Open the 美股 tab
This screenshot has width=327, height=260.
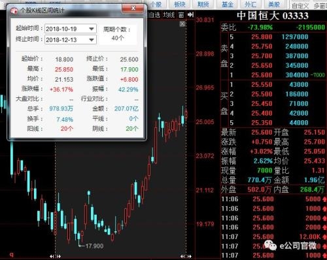click(x=274, y=5)
